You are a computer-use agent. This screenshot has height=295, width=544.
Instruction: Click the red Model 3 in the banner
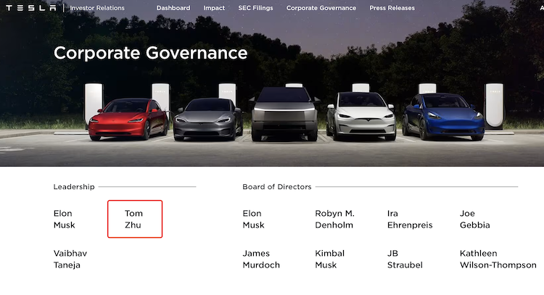pos(128,119)
